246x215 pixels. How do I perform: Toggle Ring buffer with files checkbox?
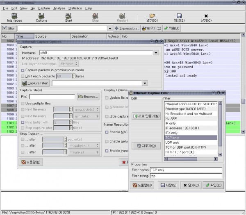tap(23, 122)
